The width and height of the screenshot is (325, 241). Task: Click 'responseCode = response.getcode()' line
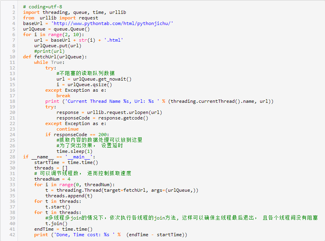(102, 118)
